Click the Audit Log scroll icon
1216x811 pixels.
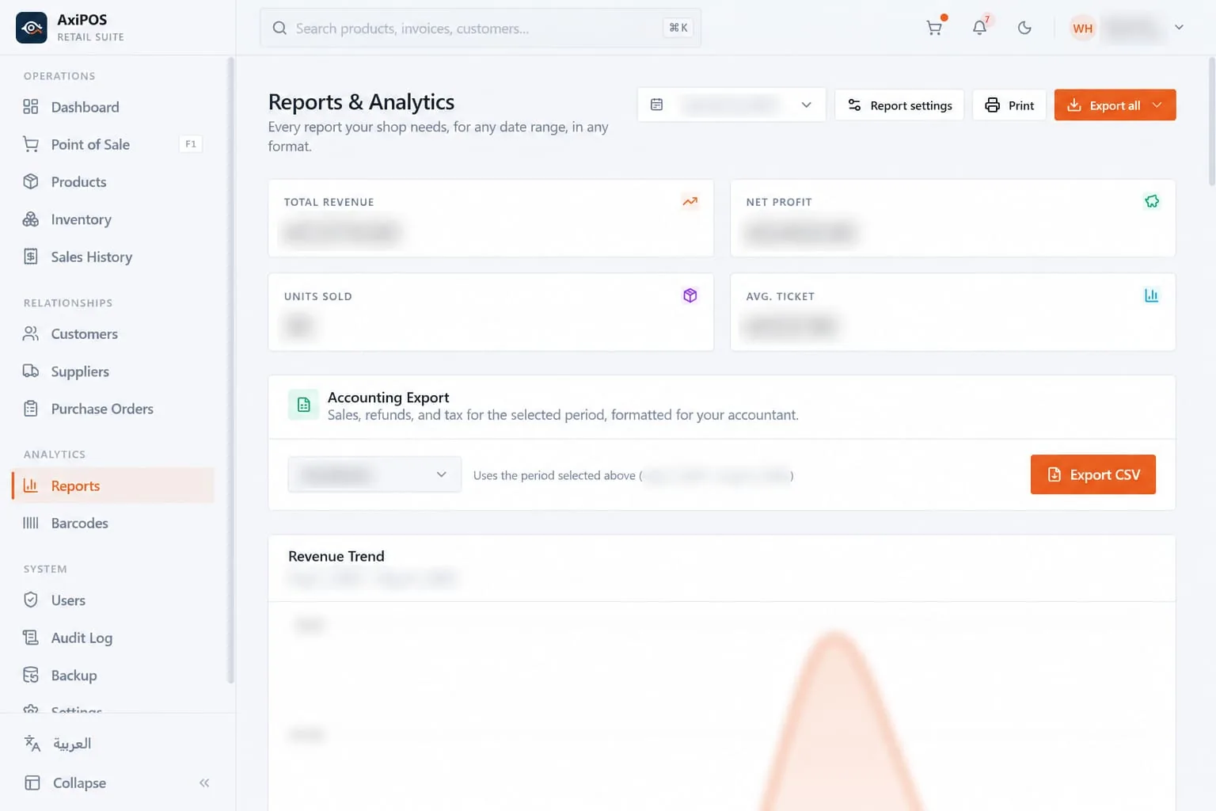[x=31, y=638]
